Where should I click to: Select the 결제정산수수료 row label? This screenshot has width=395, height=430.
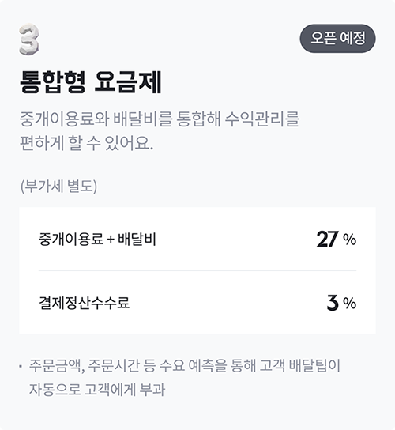[85, 303]
